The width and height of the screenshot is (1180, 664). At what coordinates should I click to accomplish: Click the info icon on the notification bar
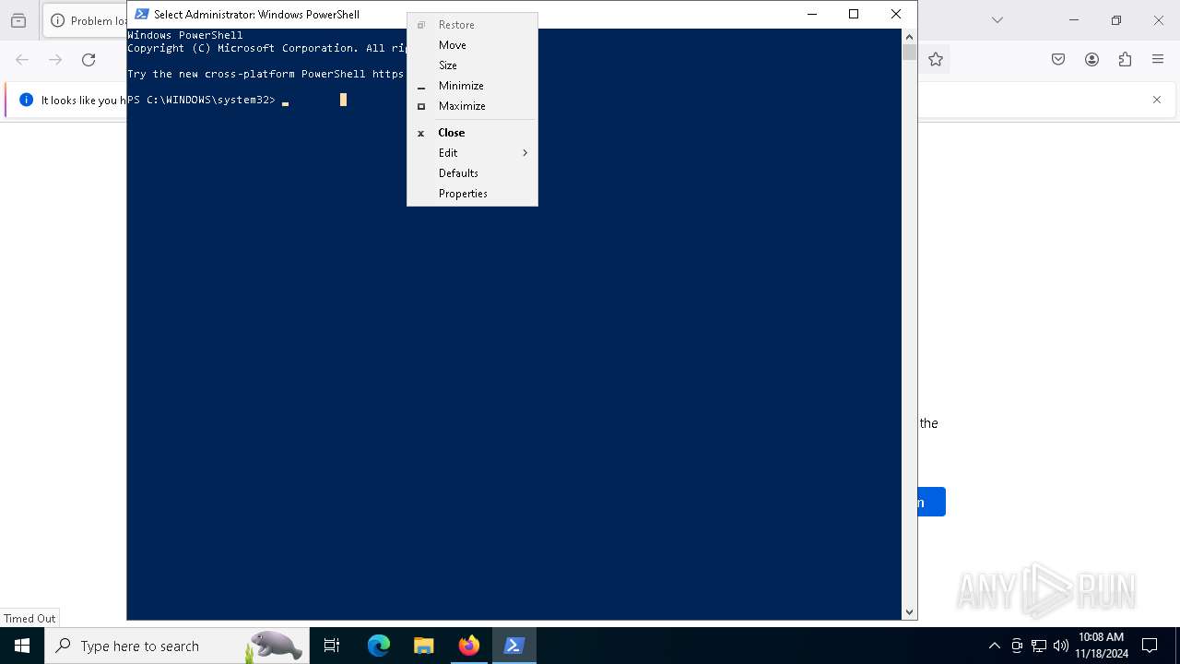(x=26, y=100)
